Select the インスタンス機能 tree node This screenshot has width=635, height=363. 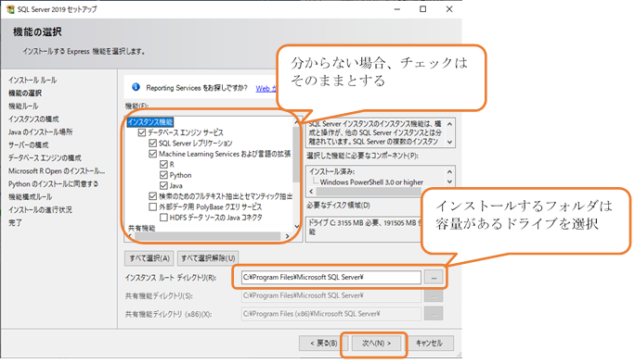click(149, 122)
